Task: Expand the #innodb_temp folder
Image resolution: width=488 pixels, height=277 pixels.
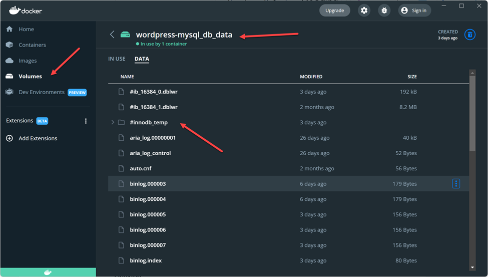Action: (113, 123)
